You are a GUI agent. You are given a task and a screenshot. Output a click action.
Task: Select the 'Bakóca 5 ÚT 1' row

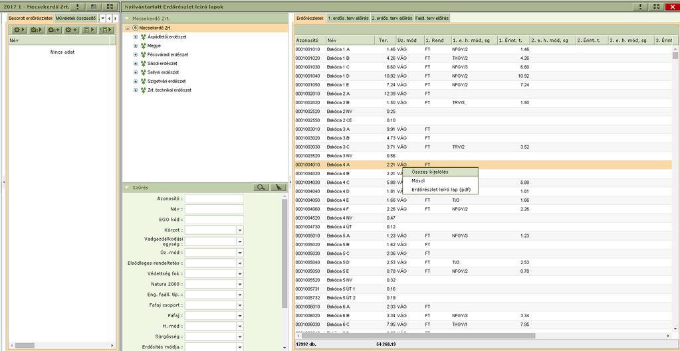(483, 289)
